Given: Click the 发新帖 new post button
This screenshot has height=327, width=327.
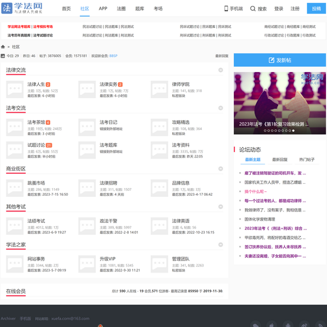Looking at the screenshot, I should [x=280, y=60].
